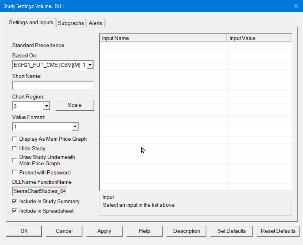Open the study Description

click(x=187, y=231)
